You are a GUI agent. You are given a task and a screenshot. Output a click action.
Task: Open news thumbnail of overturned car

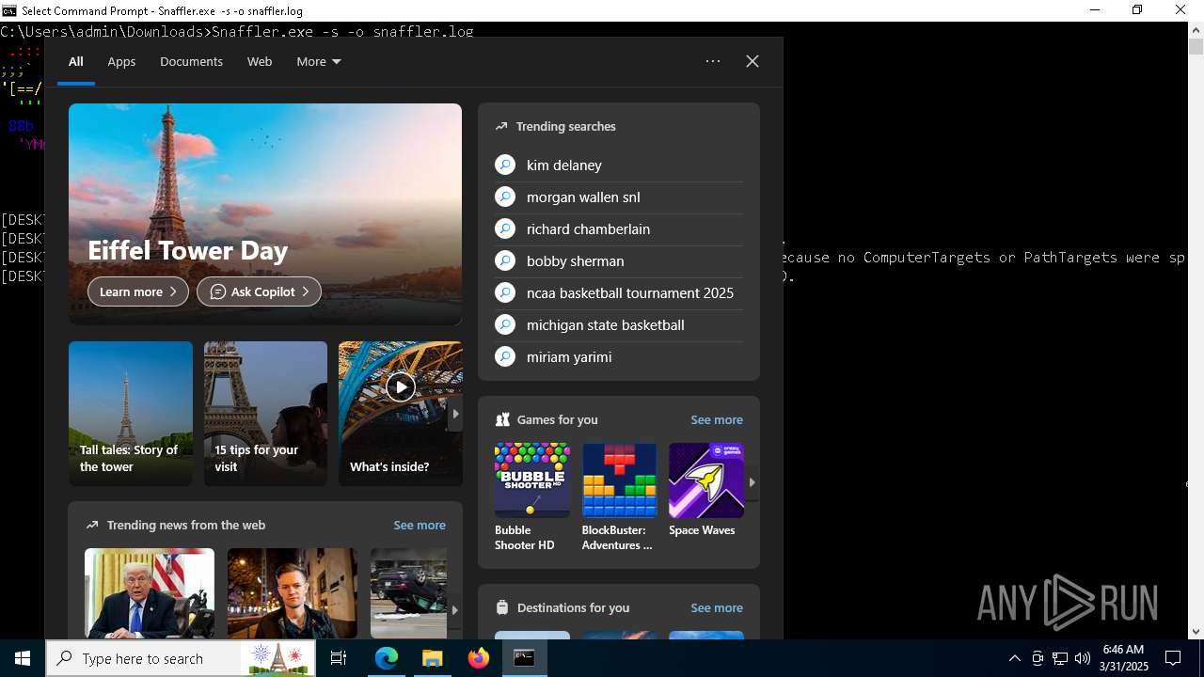pyautogui.click(x=408, y=593)
